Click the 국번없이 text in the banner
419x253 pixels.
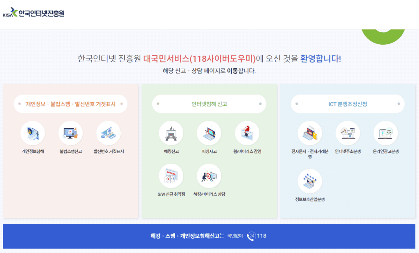[235, 236]
